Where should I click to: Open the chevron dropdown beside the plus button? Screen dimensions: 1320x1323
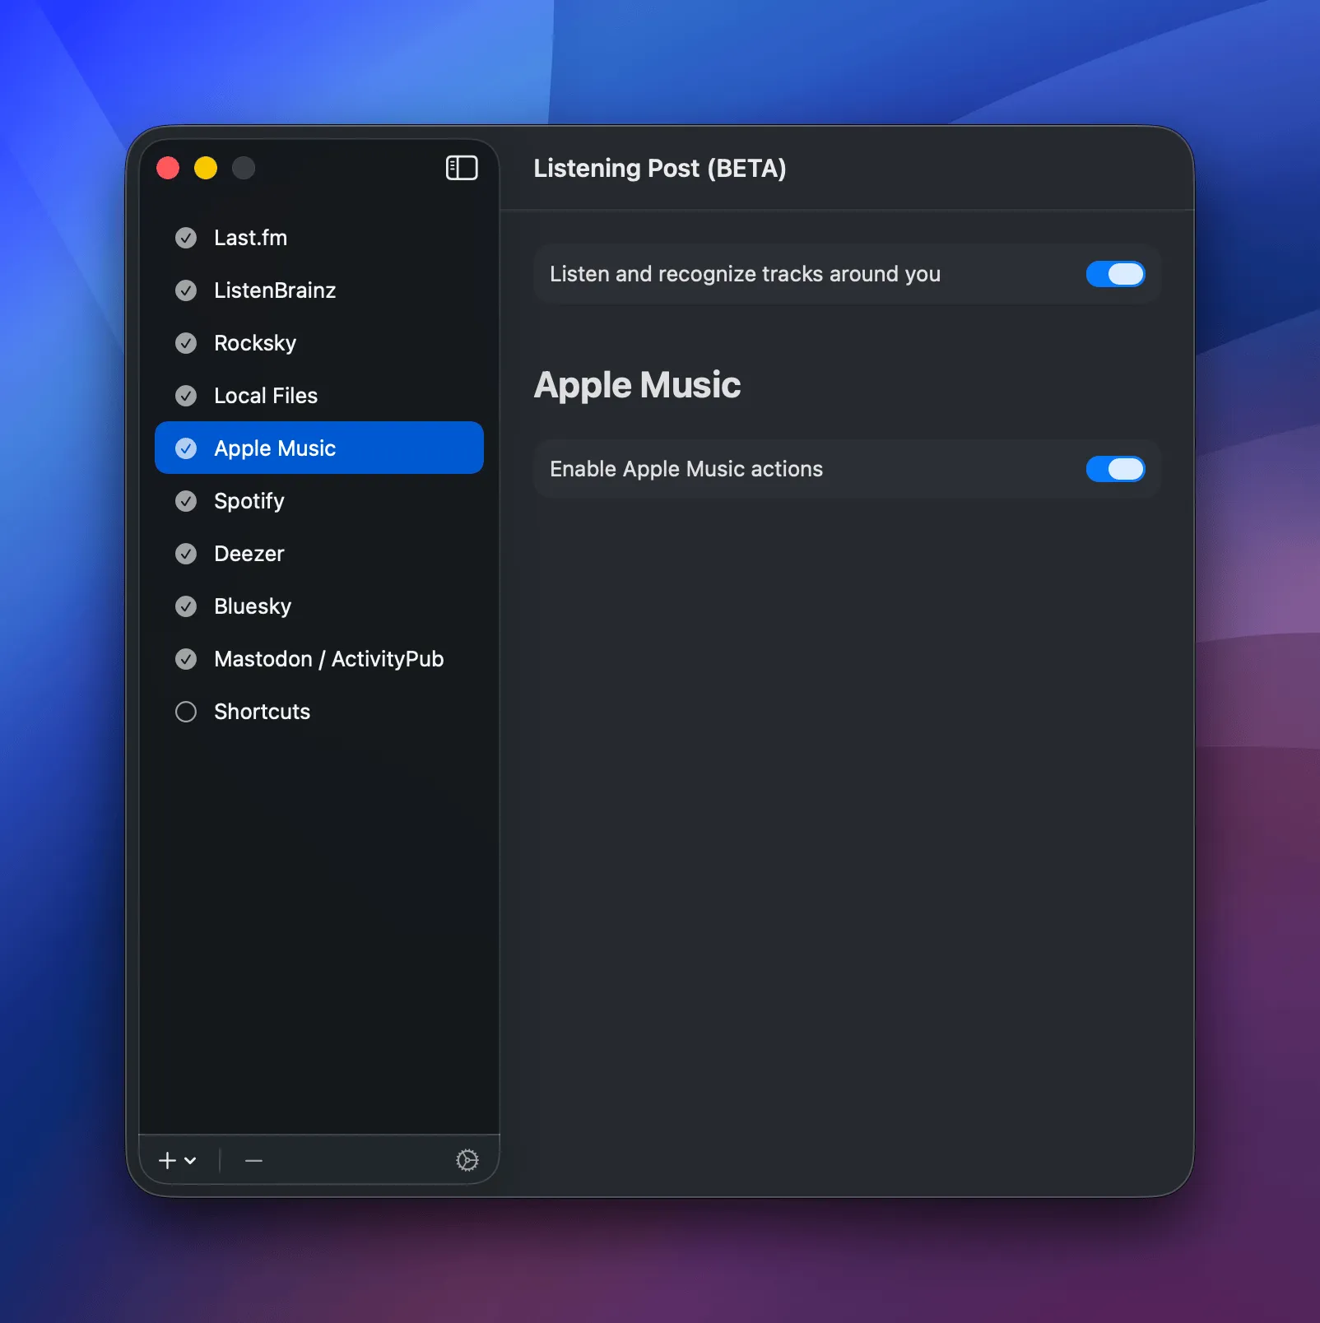tap(190, 1161)
